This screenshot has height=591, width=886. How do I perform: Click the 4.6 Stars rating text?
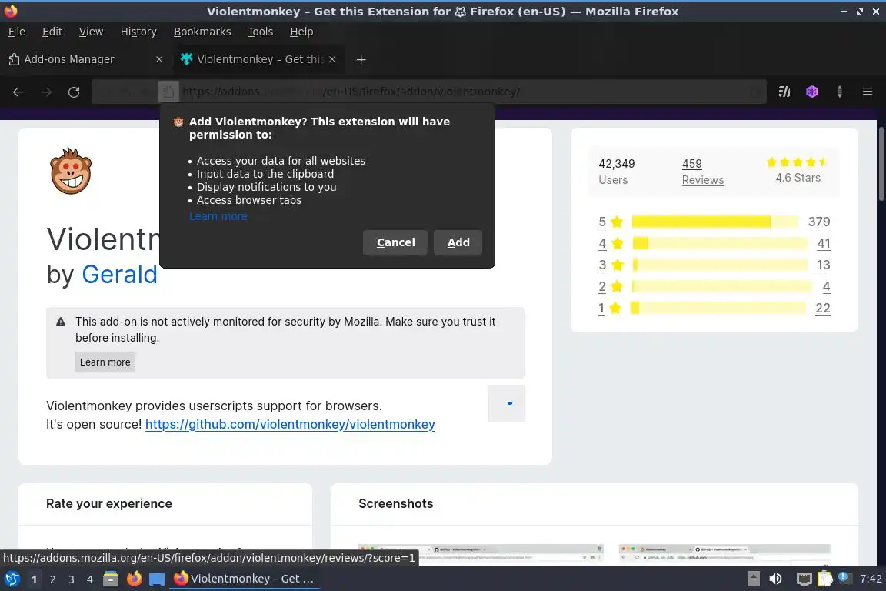coord(798,178)
